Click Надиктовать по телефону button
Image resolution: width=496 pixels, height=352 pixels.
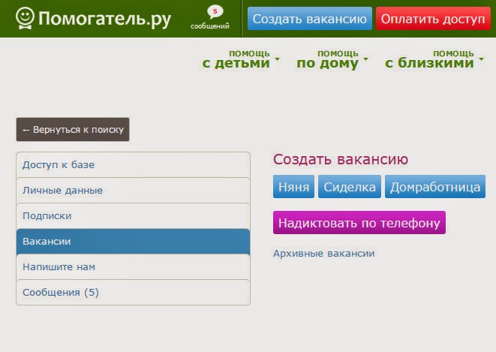click(359, 223)
